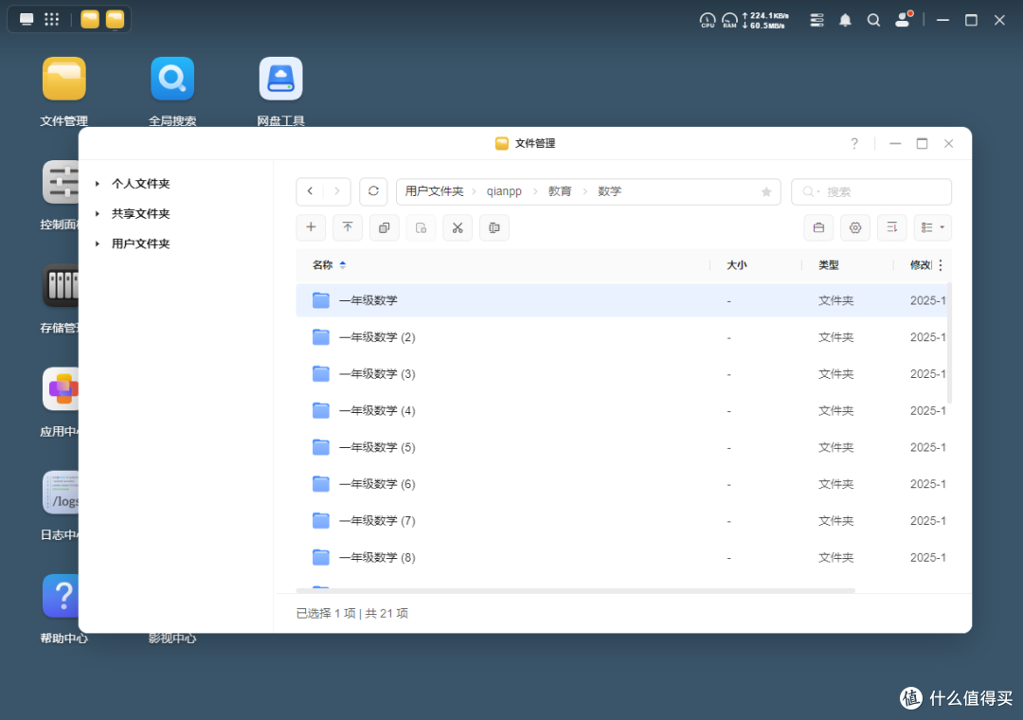
Task: Select the 一年级数学 (3) row
Action: click(621, 373)
